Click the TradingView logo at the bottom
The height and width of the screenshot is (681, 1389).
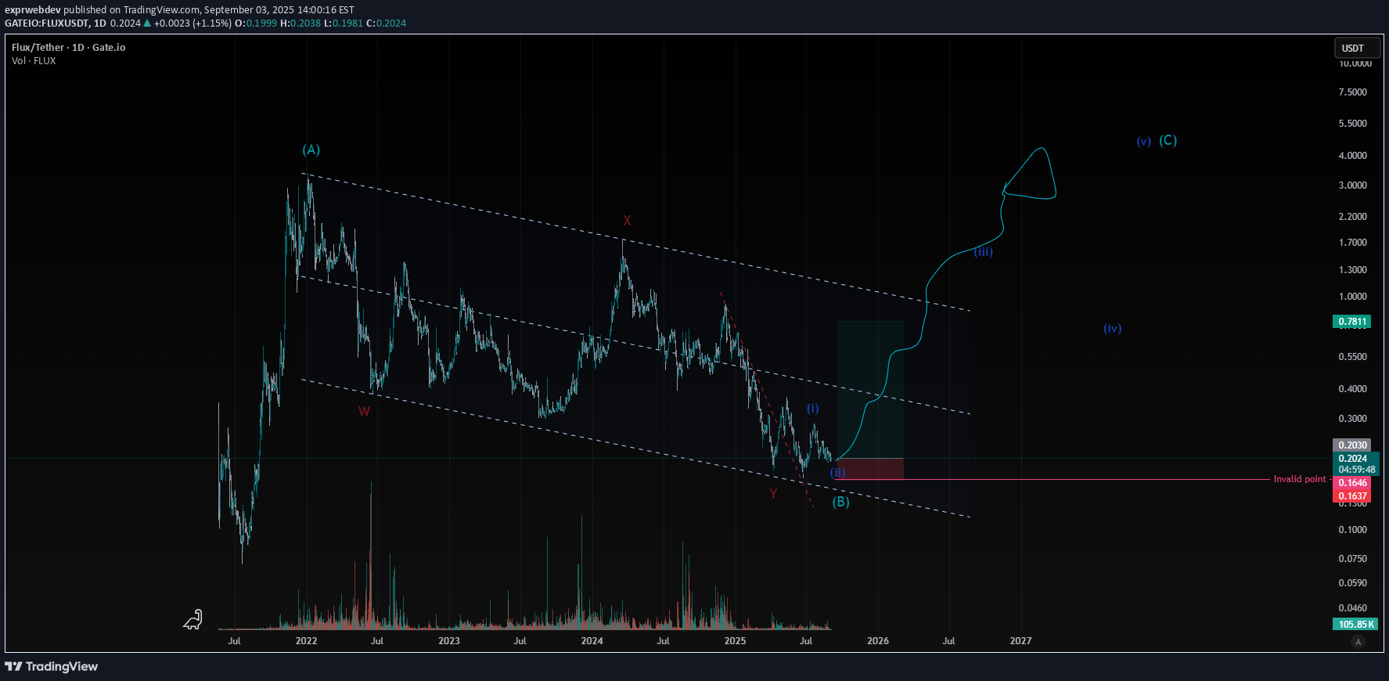point(52,666)
